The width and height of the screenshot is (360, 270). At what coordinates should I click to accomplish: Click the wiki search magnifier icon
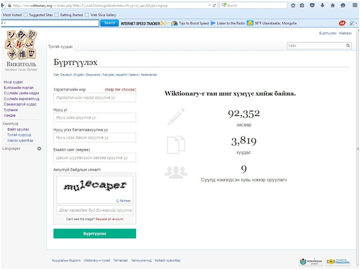348,46
